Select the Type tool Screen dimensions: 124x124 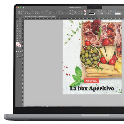click(17, 26)
